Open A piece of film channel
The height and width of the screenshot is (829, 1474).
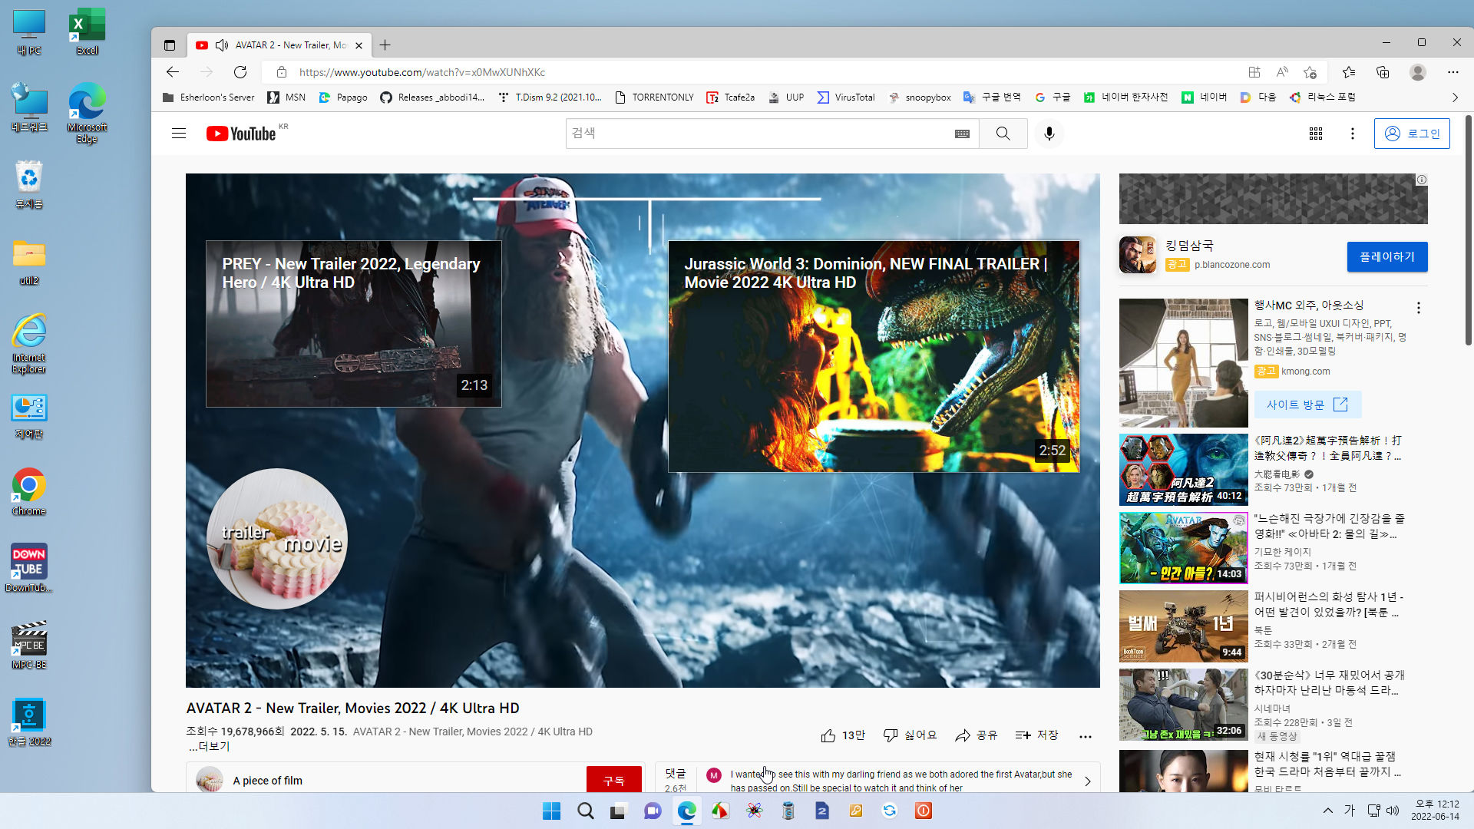(x=267, y=781)
